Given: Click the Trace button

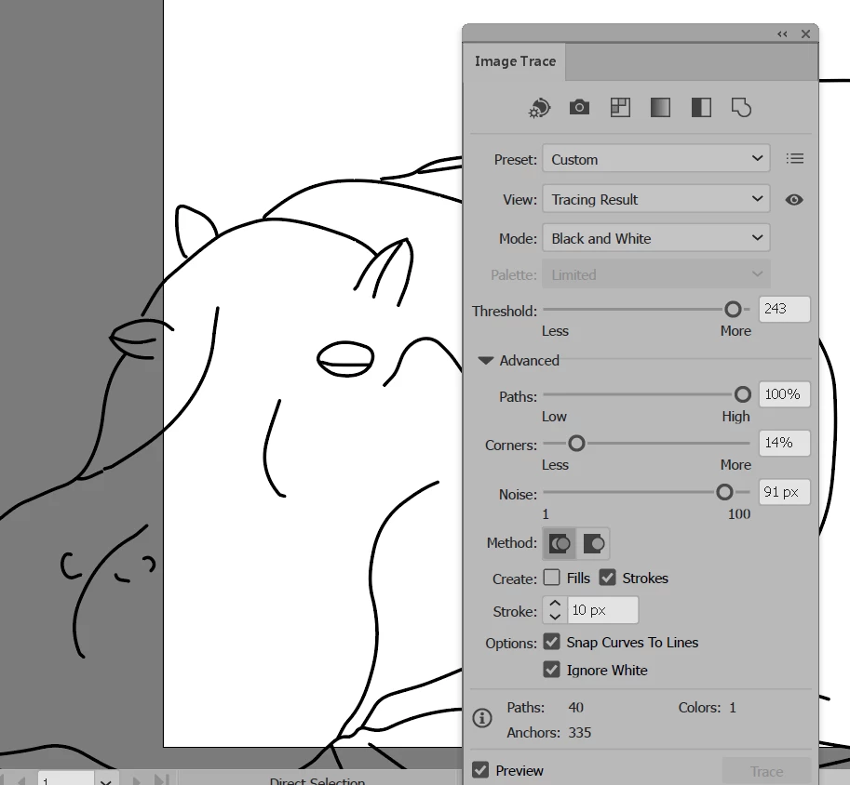Looking at the screenshot, I should (766, 771).
